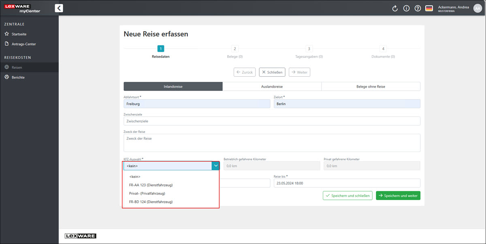
Task: Click Speichern und schließen button
Action: [x=347, y=195]
